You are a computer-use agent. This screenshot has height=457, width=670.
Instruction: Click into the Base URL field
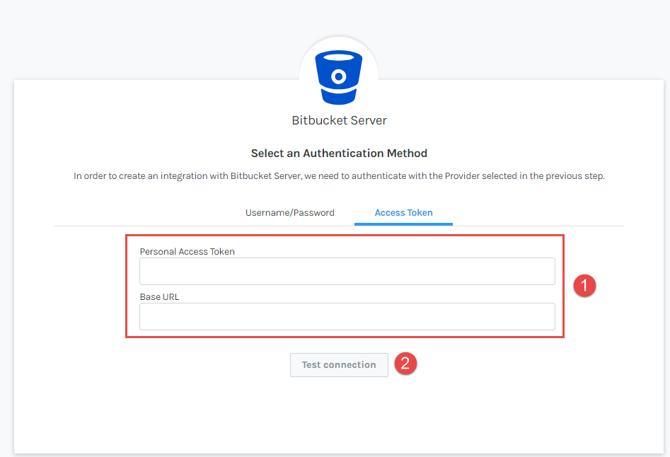click(x=347, y=316)
